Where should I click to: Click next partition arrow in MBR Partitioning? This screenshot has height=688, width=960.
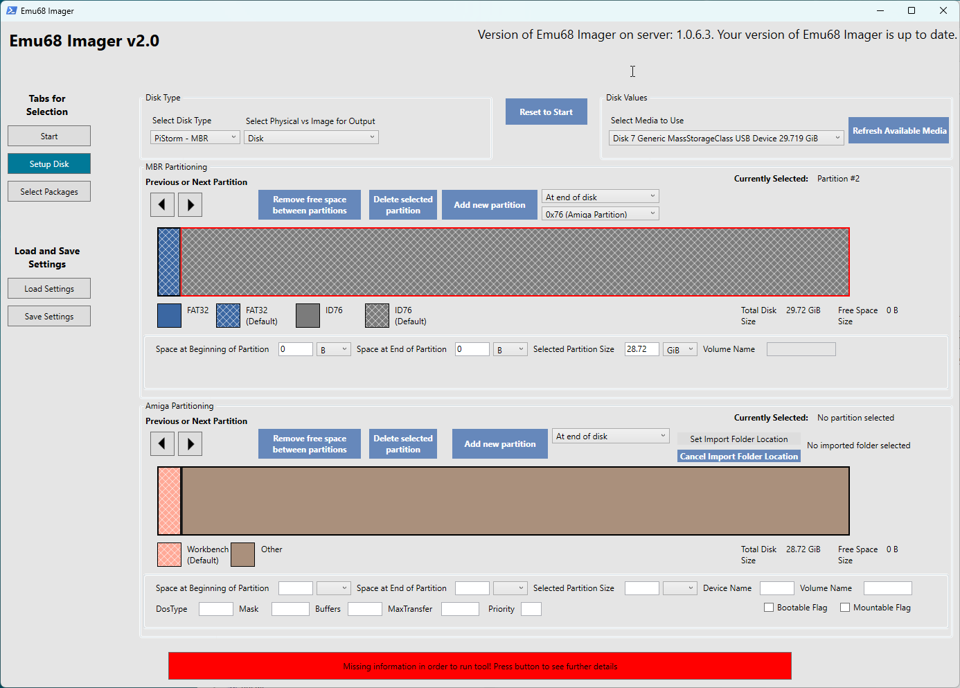pos(190,205)
